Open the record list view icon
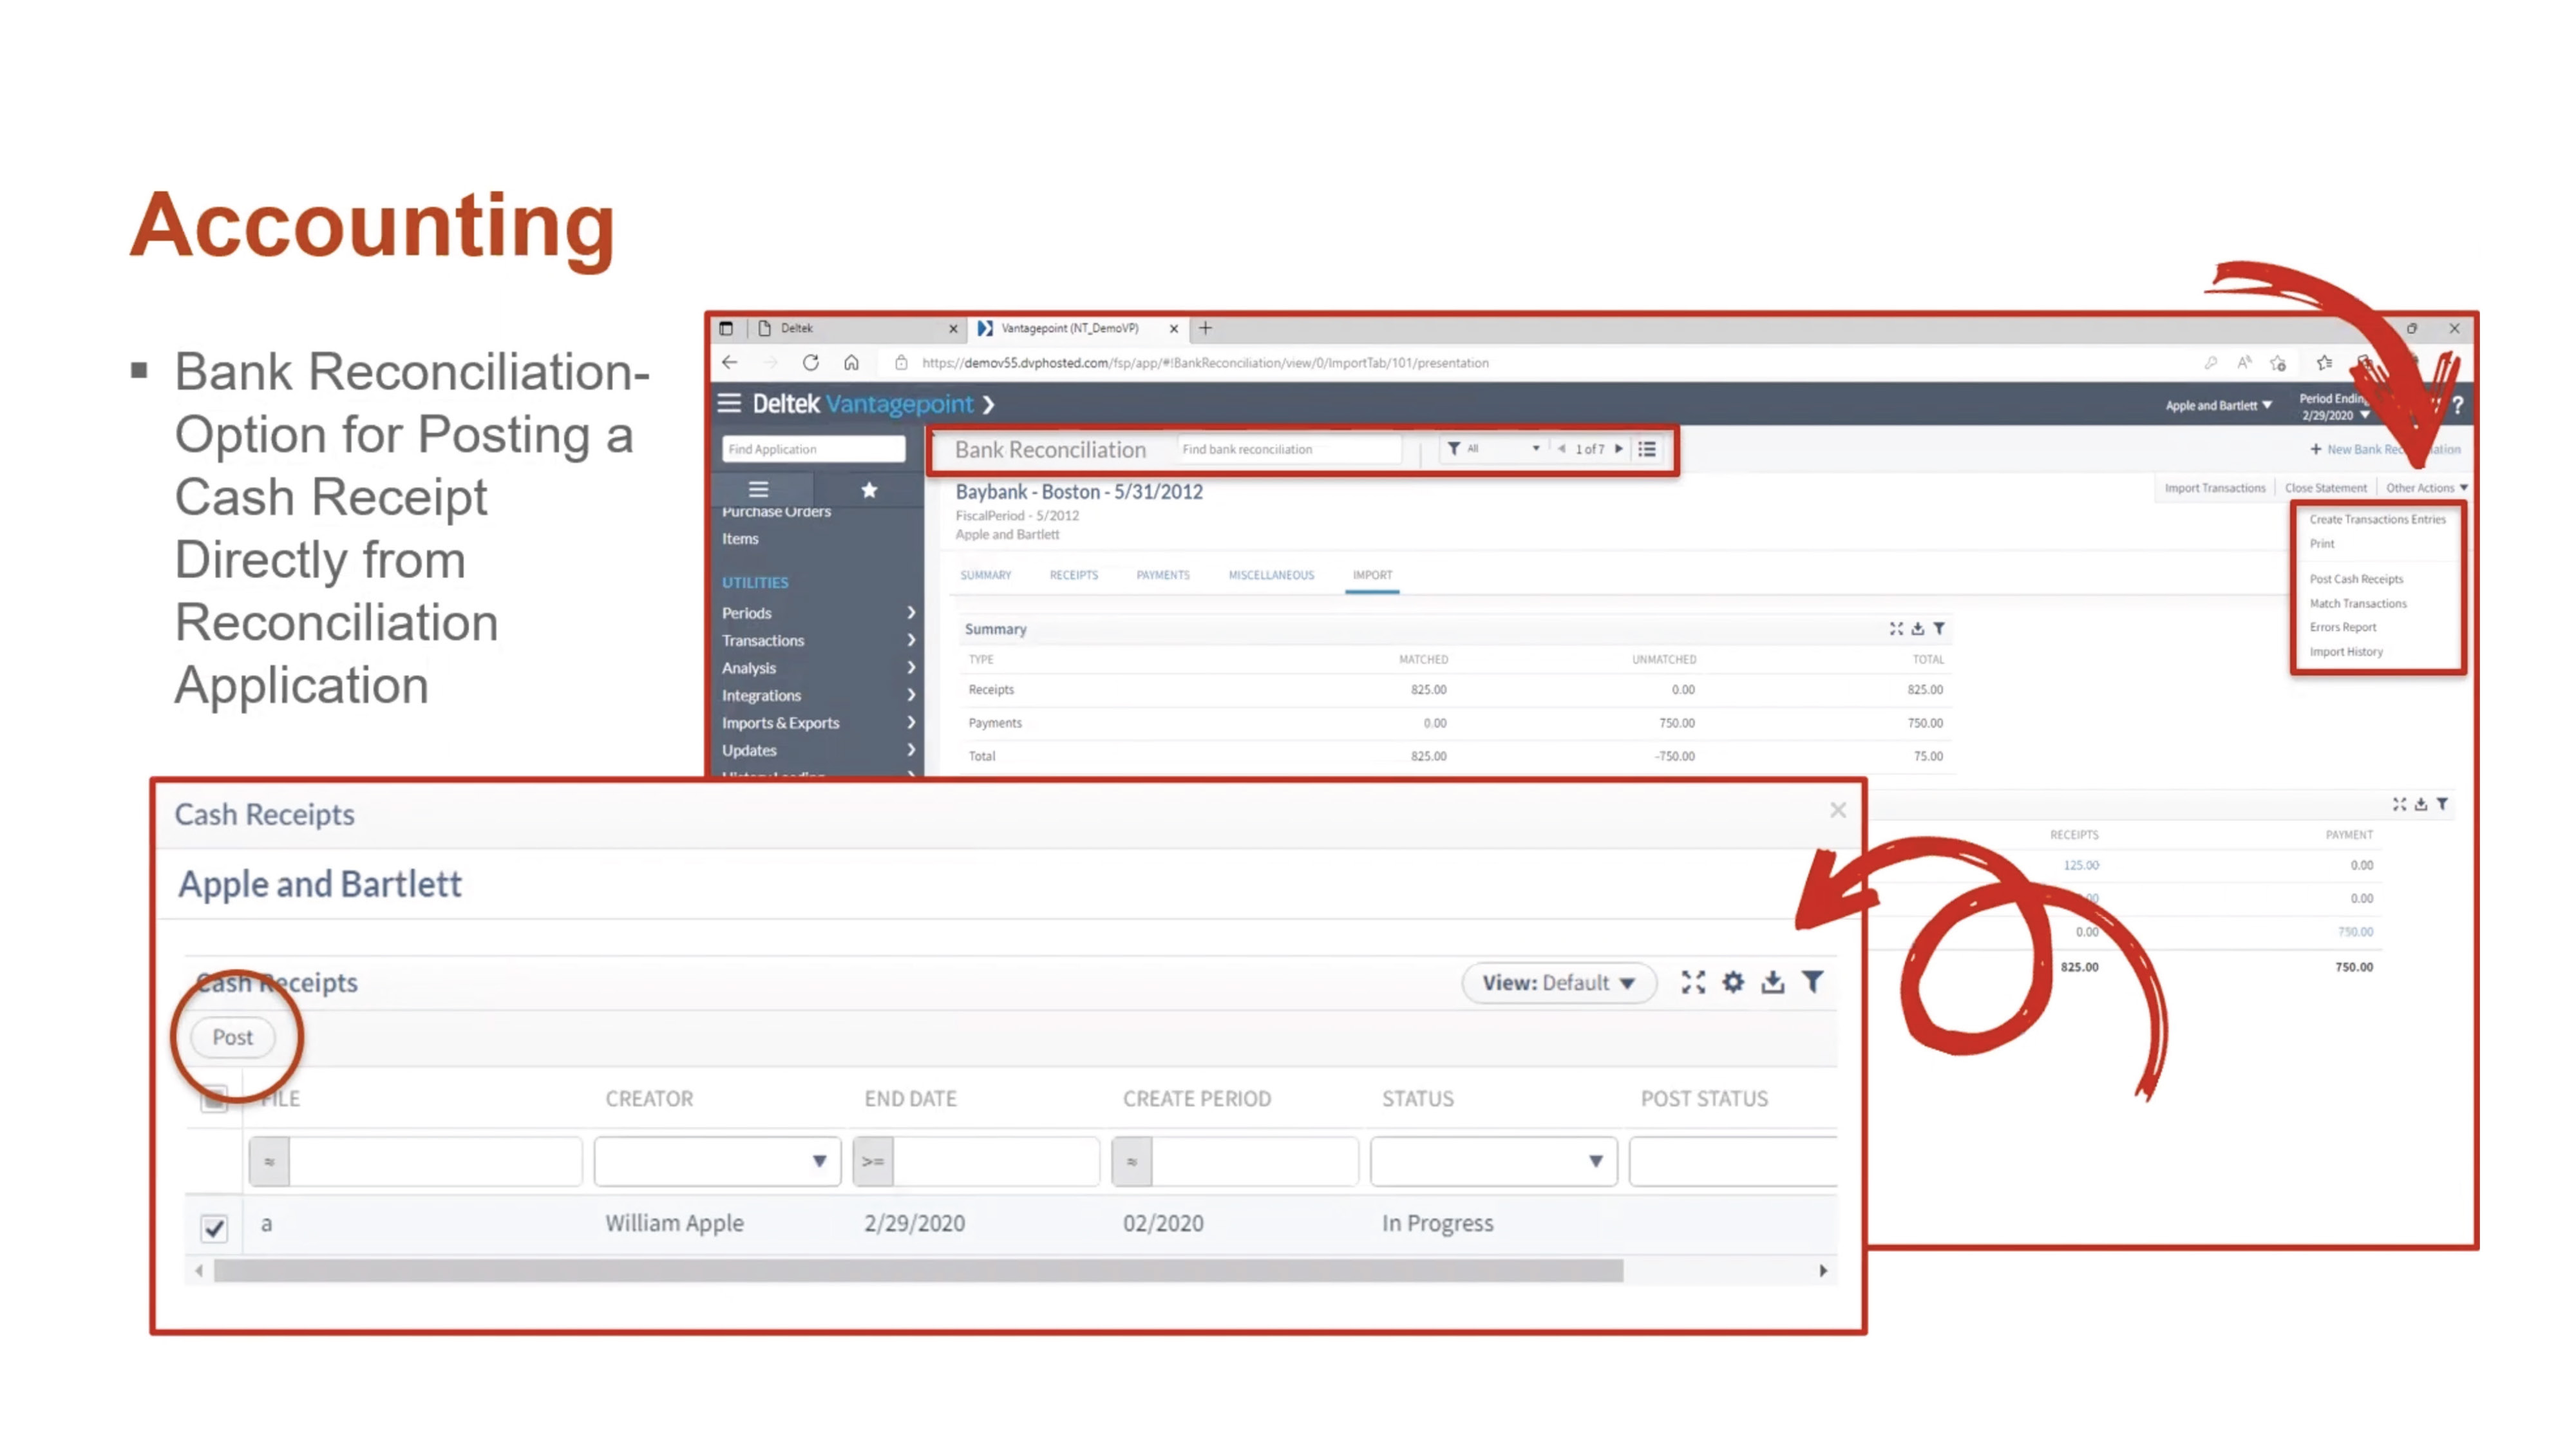 [1646, 449]
